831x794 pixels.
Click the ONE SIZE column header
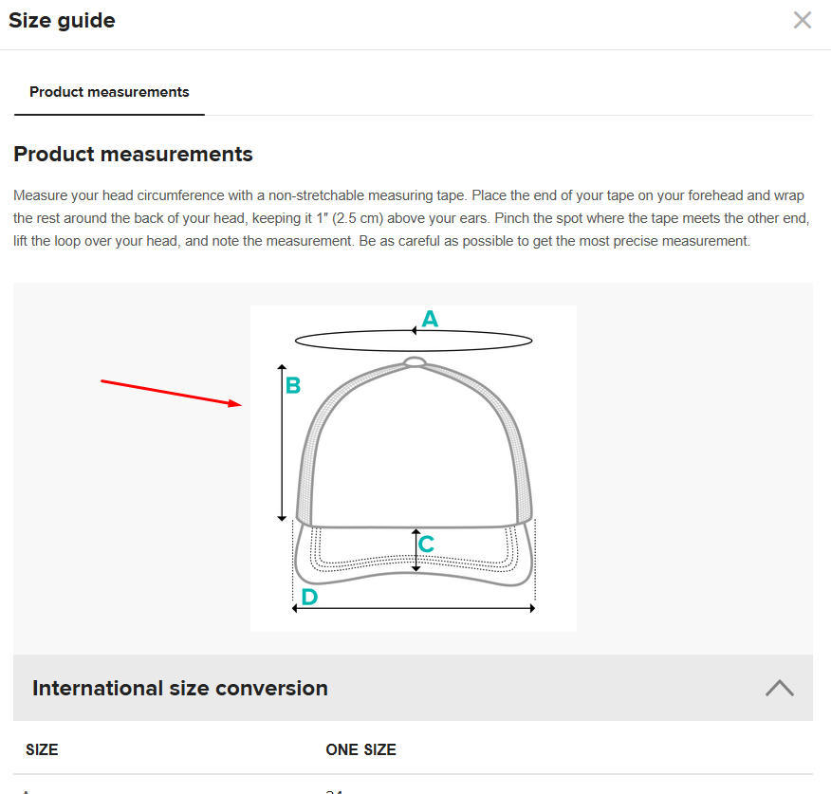(360, 749)
